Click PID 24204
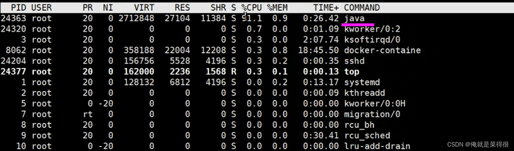 [13, 61]
